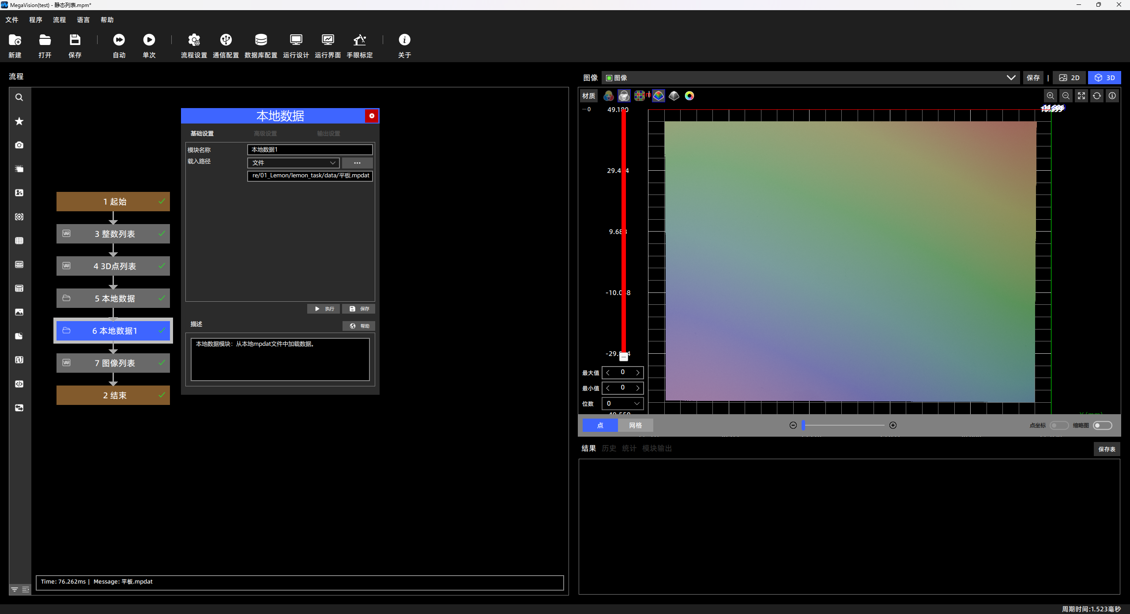This screenshot has width=1130, height=614.
Task: Switch image view to 2D
Action: (1070, 78)
